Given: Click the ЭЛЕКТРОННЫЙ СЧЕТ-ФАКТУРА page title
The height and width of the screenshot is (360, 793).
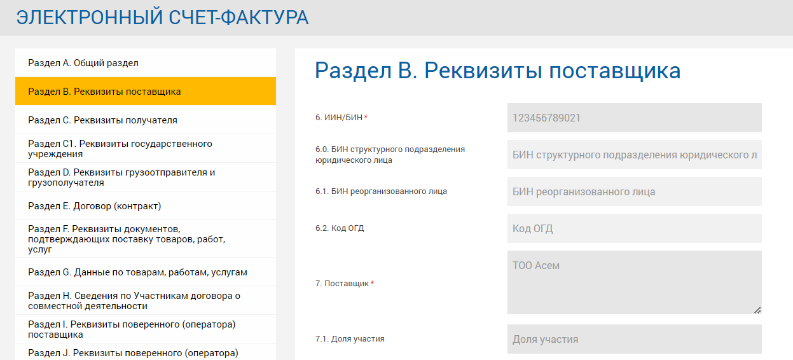Looking at the screenshot, I should tap(163, 18).
